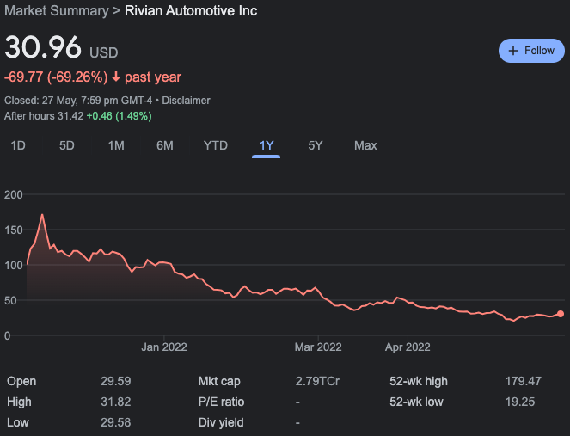Click the endpoint dot on the chart line

(561, 314)
